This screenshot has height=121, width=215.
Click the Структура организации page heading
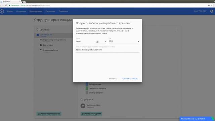click(53, 20)
